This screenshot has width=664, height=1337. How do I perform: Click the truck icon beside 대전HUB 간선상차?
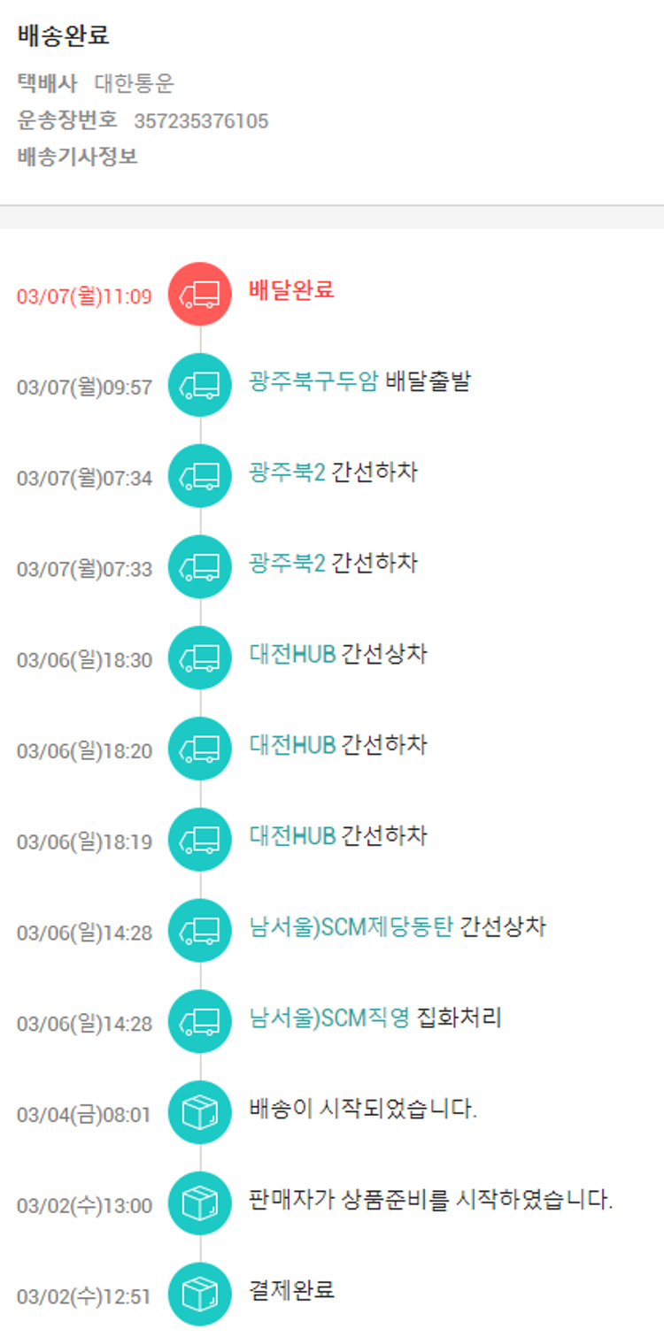point(200,658)
